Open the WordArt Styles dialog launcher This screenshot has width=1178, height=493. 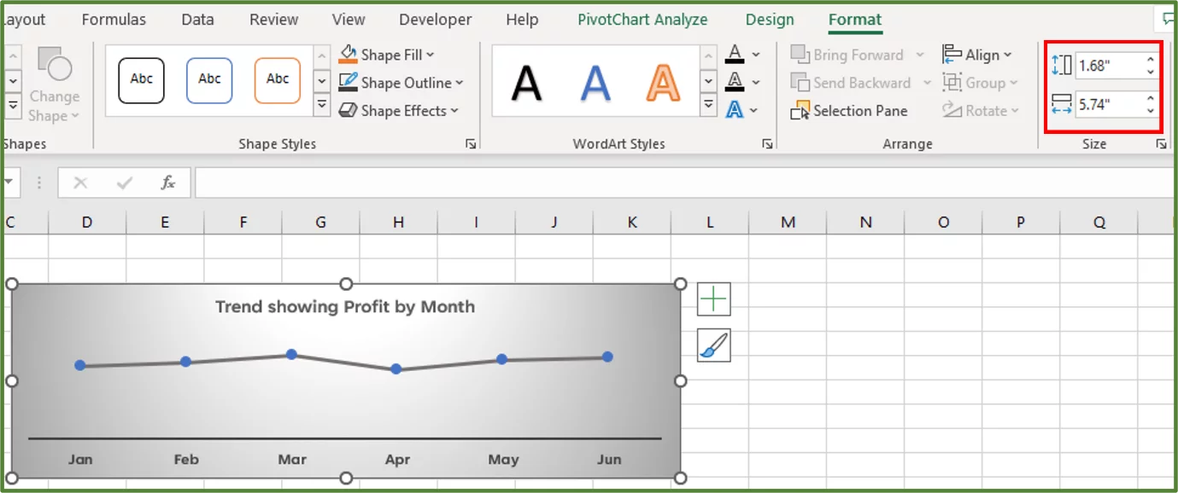click(766, 144)
